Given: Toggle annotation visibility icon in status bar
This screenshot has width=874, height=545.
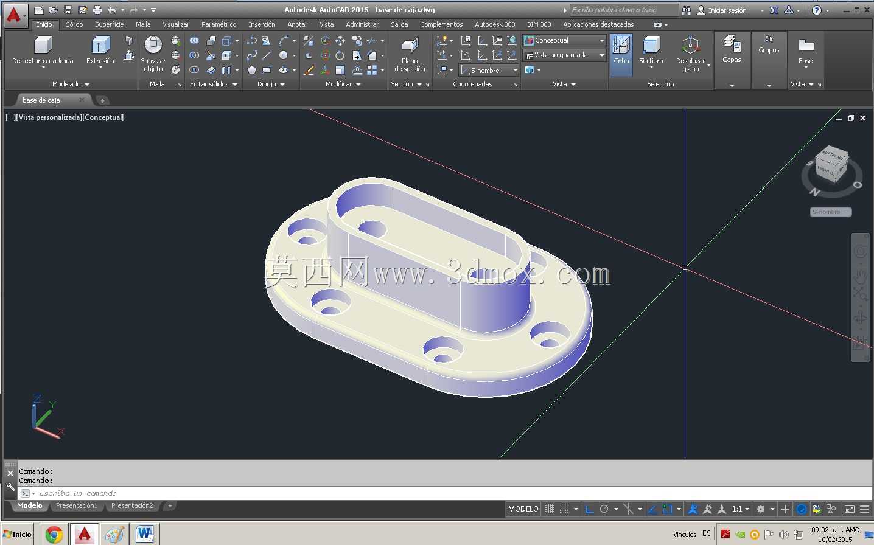Looking at the screenshot, I should [693, 509].
